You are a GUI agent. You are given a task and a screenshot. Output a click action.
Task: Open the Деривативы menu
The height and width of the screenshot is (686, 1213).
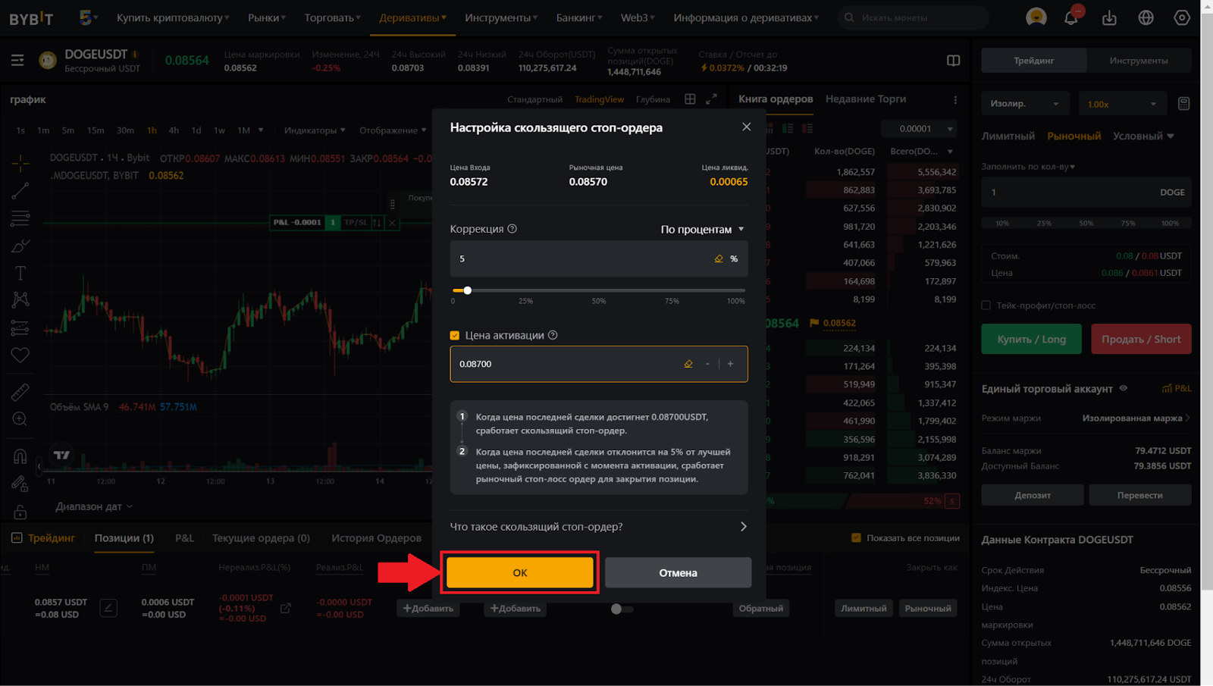412,17
